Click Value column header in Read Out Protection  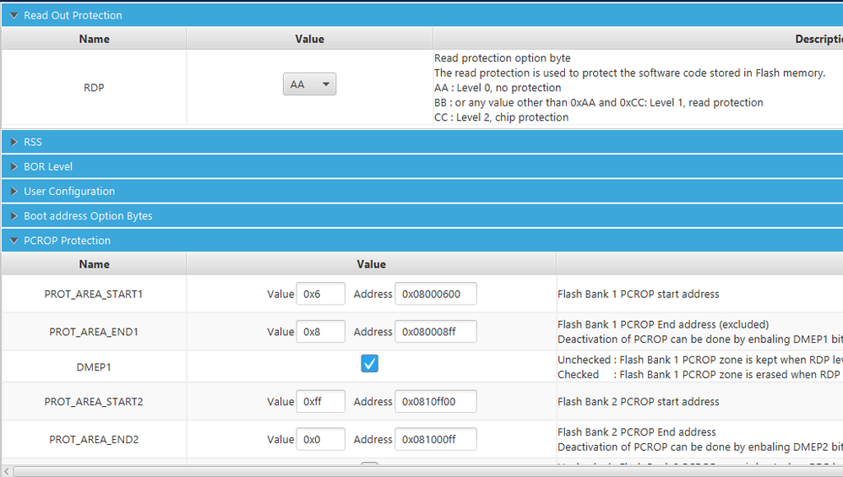click(310, 39)
